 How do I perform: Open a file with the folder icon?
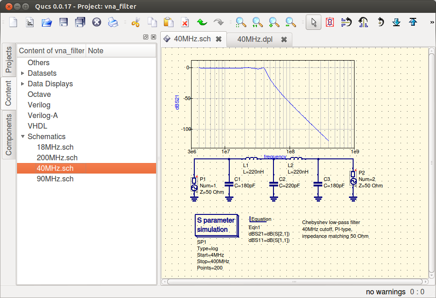coord(47,22)
